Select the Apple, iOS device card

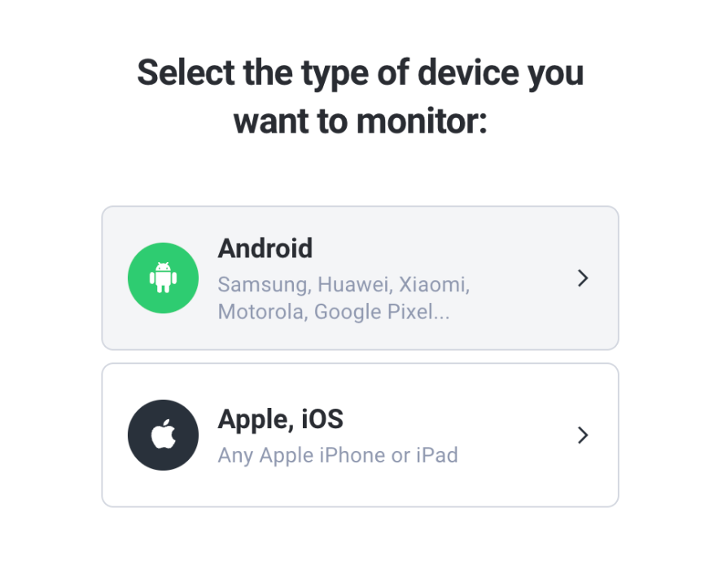pos(360,435)
